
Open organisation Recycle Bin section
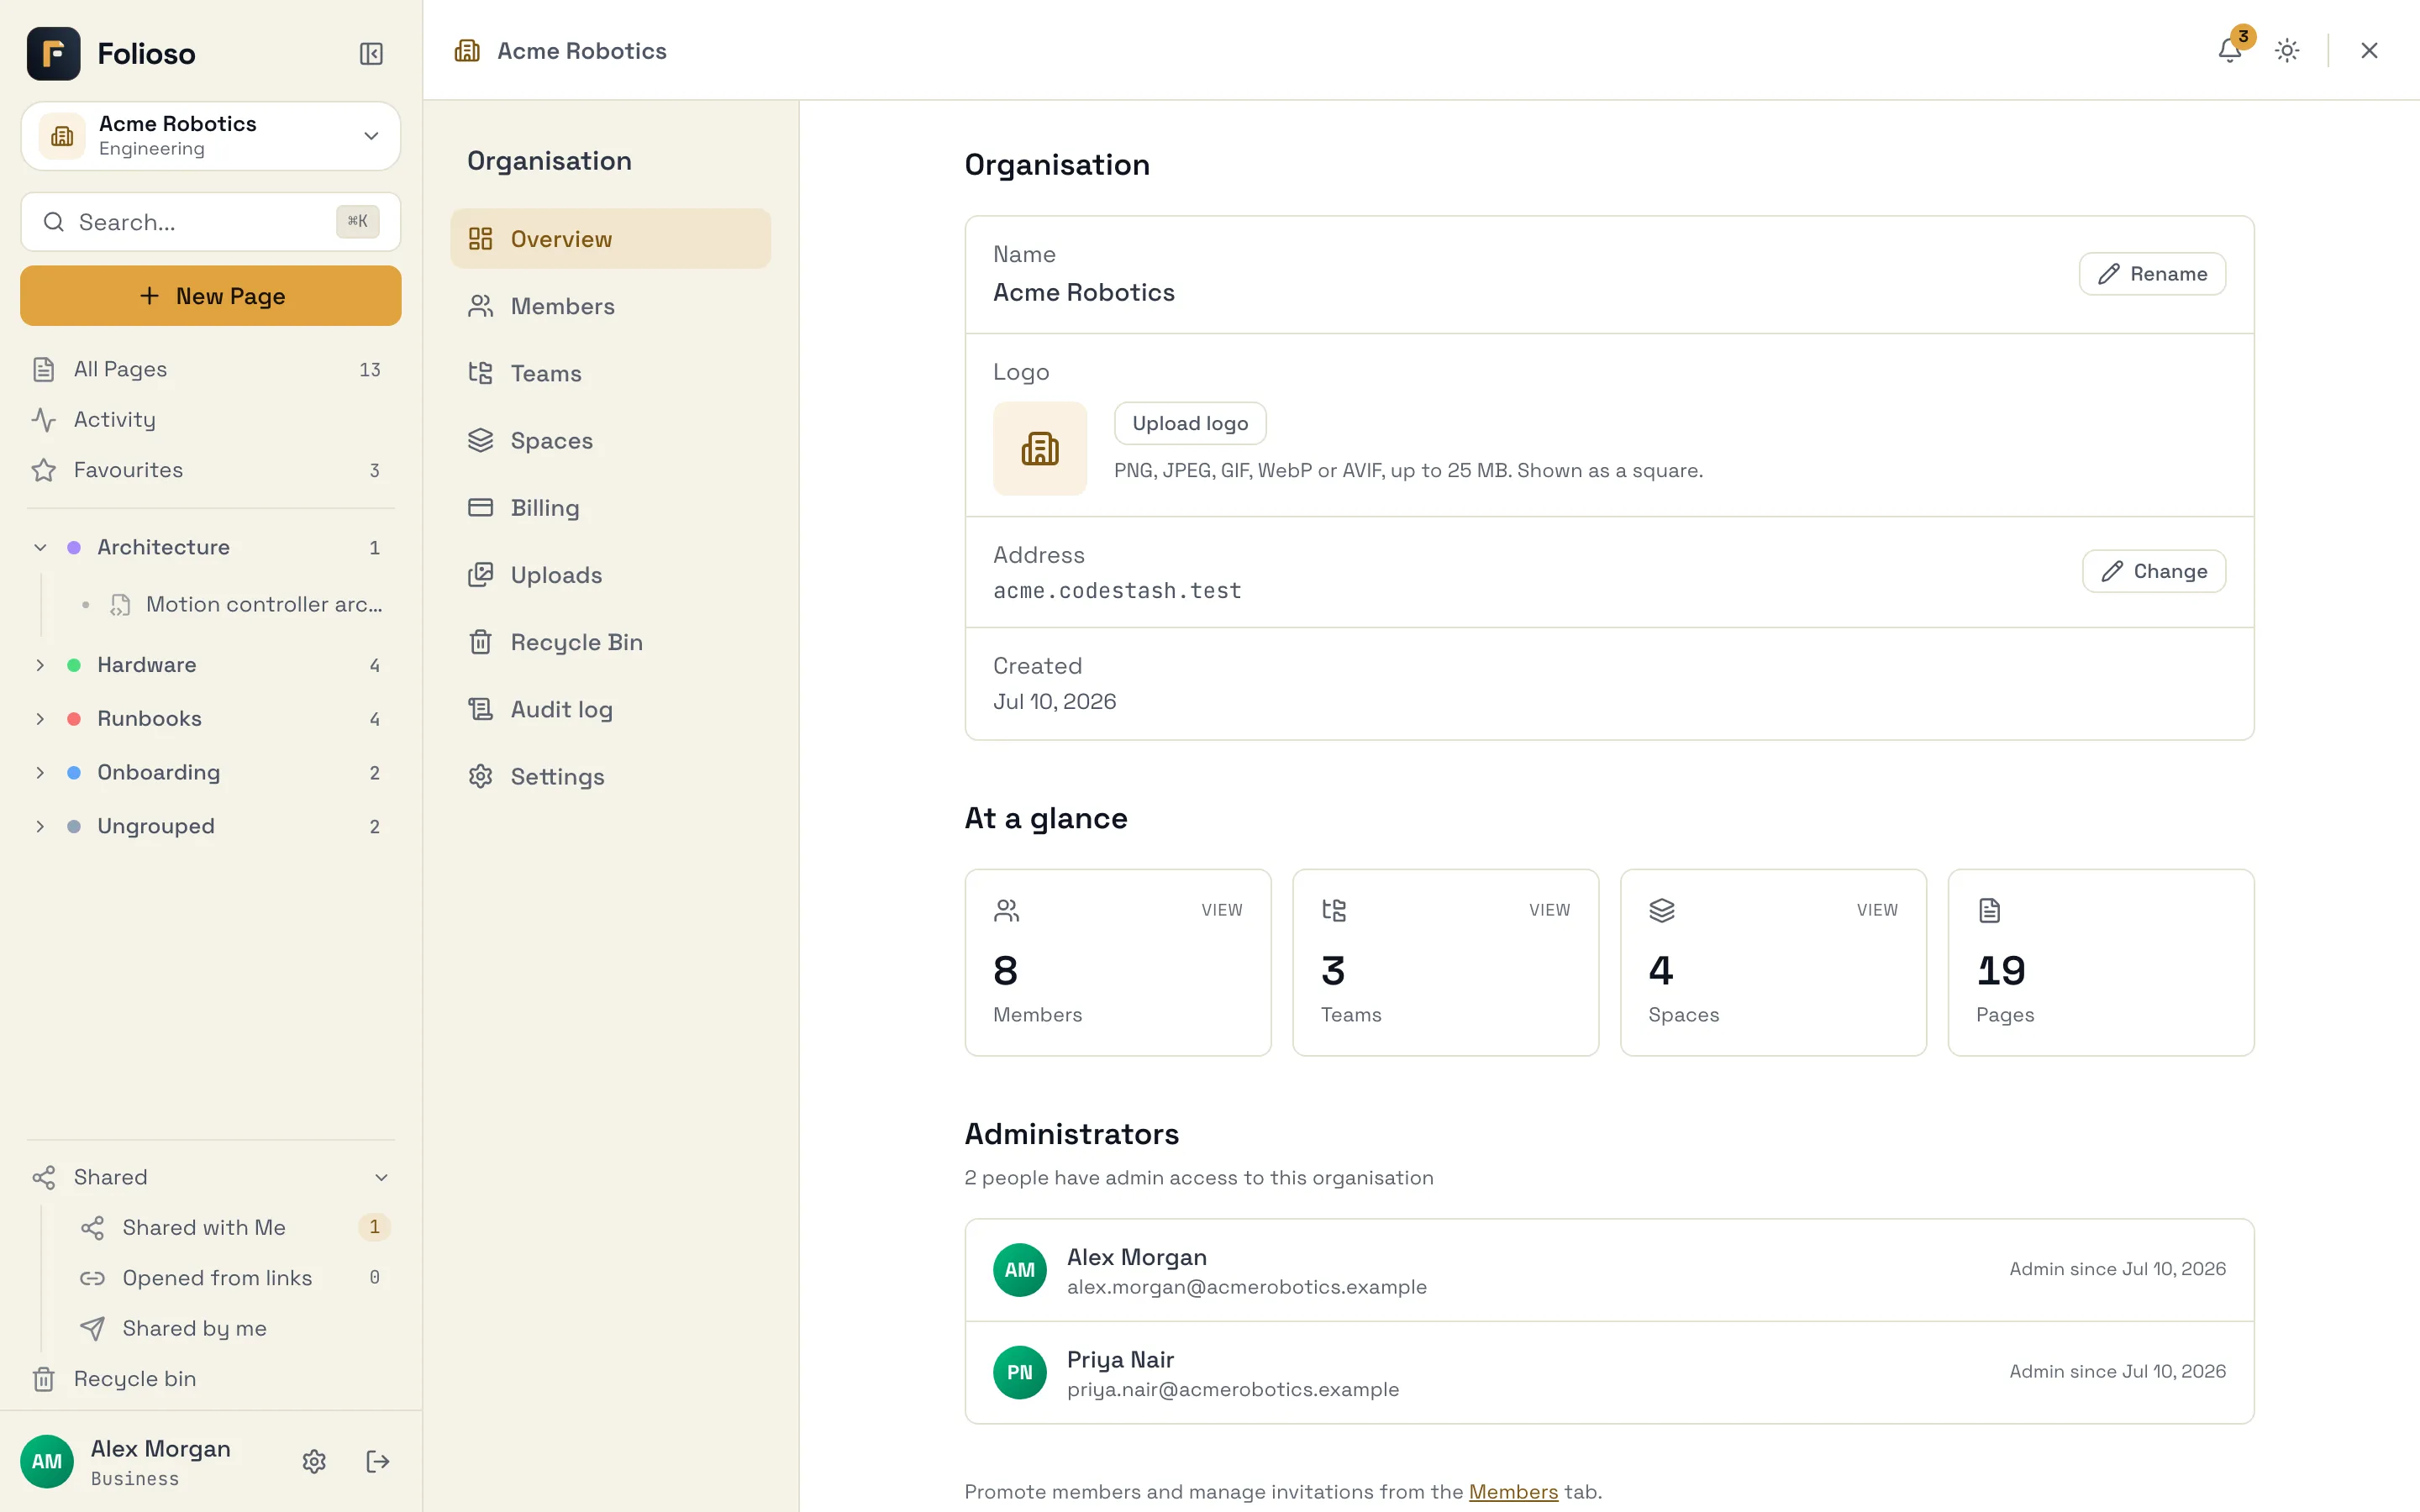tap(610, 642)
